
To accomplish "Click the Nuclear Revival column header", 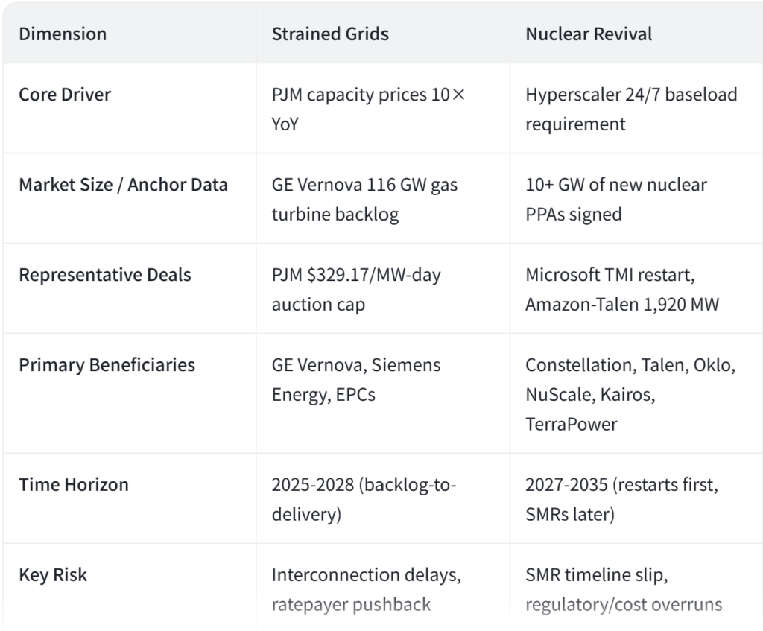I will 589,34.
